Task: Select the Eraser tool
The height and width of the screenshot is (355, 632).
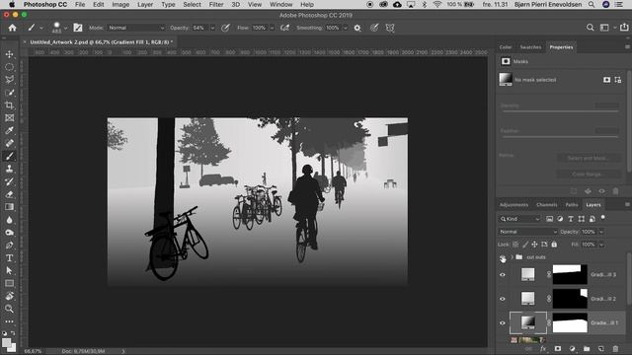Action: [x=9, y=194]
